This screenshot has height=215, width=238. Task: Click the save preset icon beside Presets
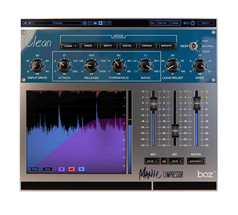(85, 23)
